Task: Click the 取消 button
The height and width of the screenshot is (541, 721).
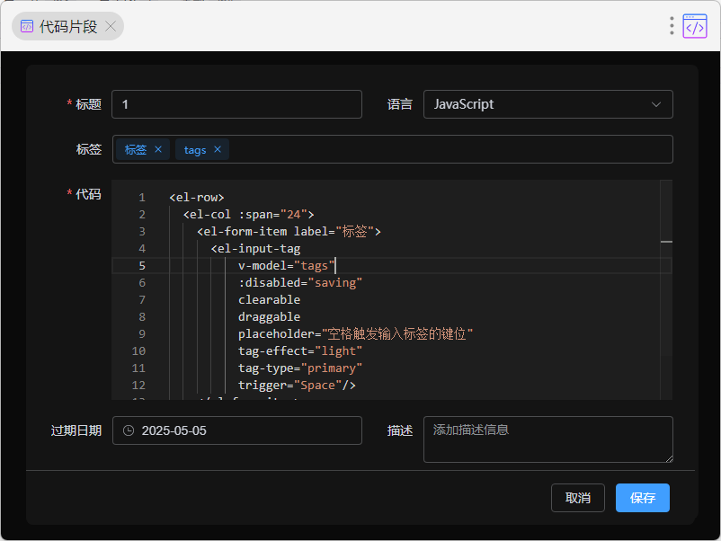Action: [x=577, y=498]
